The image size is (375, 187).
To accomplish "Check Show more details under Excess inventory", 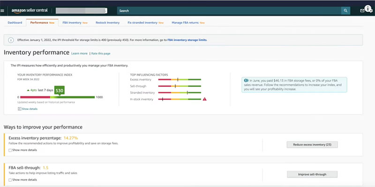I will pyautogui.click(x=10, y=150).
